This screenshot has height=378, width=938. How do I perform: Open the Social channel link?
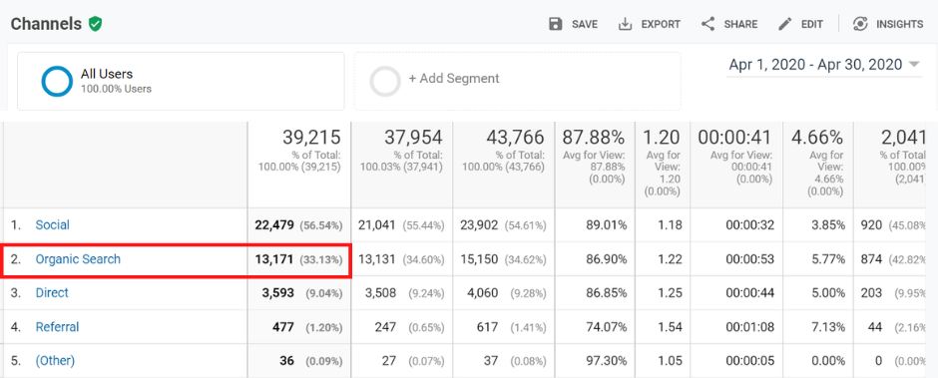(53, 224)
